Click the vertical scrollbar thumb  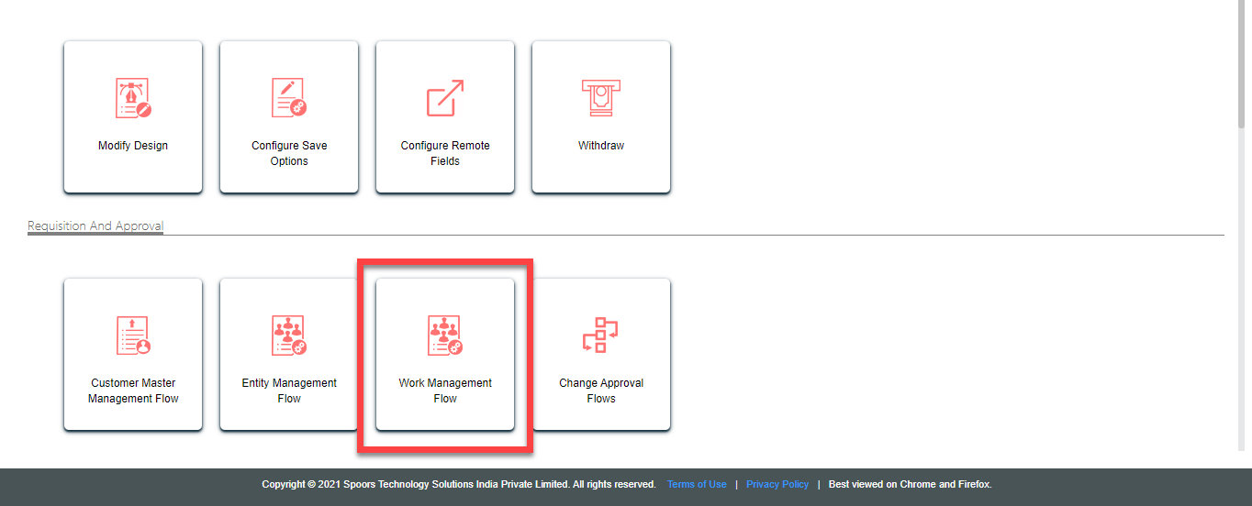pos(1245,64)
